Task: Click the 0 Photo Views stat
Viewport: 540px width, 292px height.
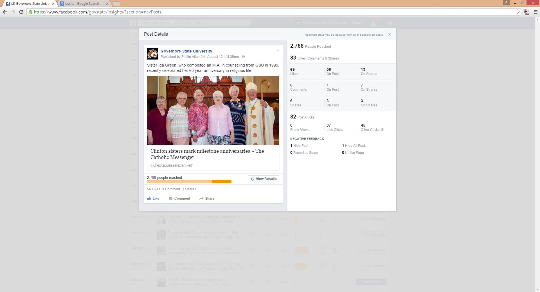Action: [x=300, y=127]
